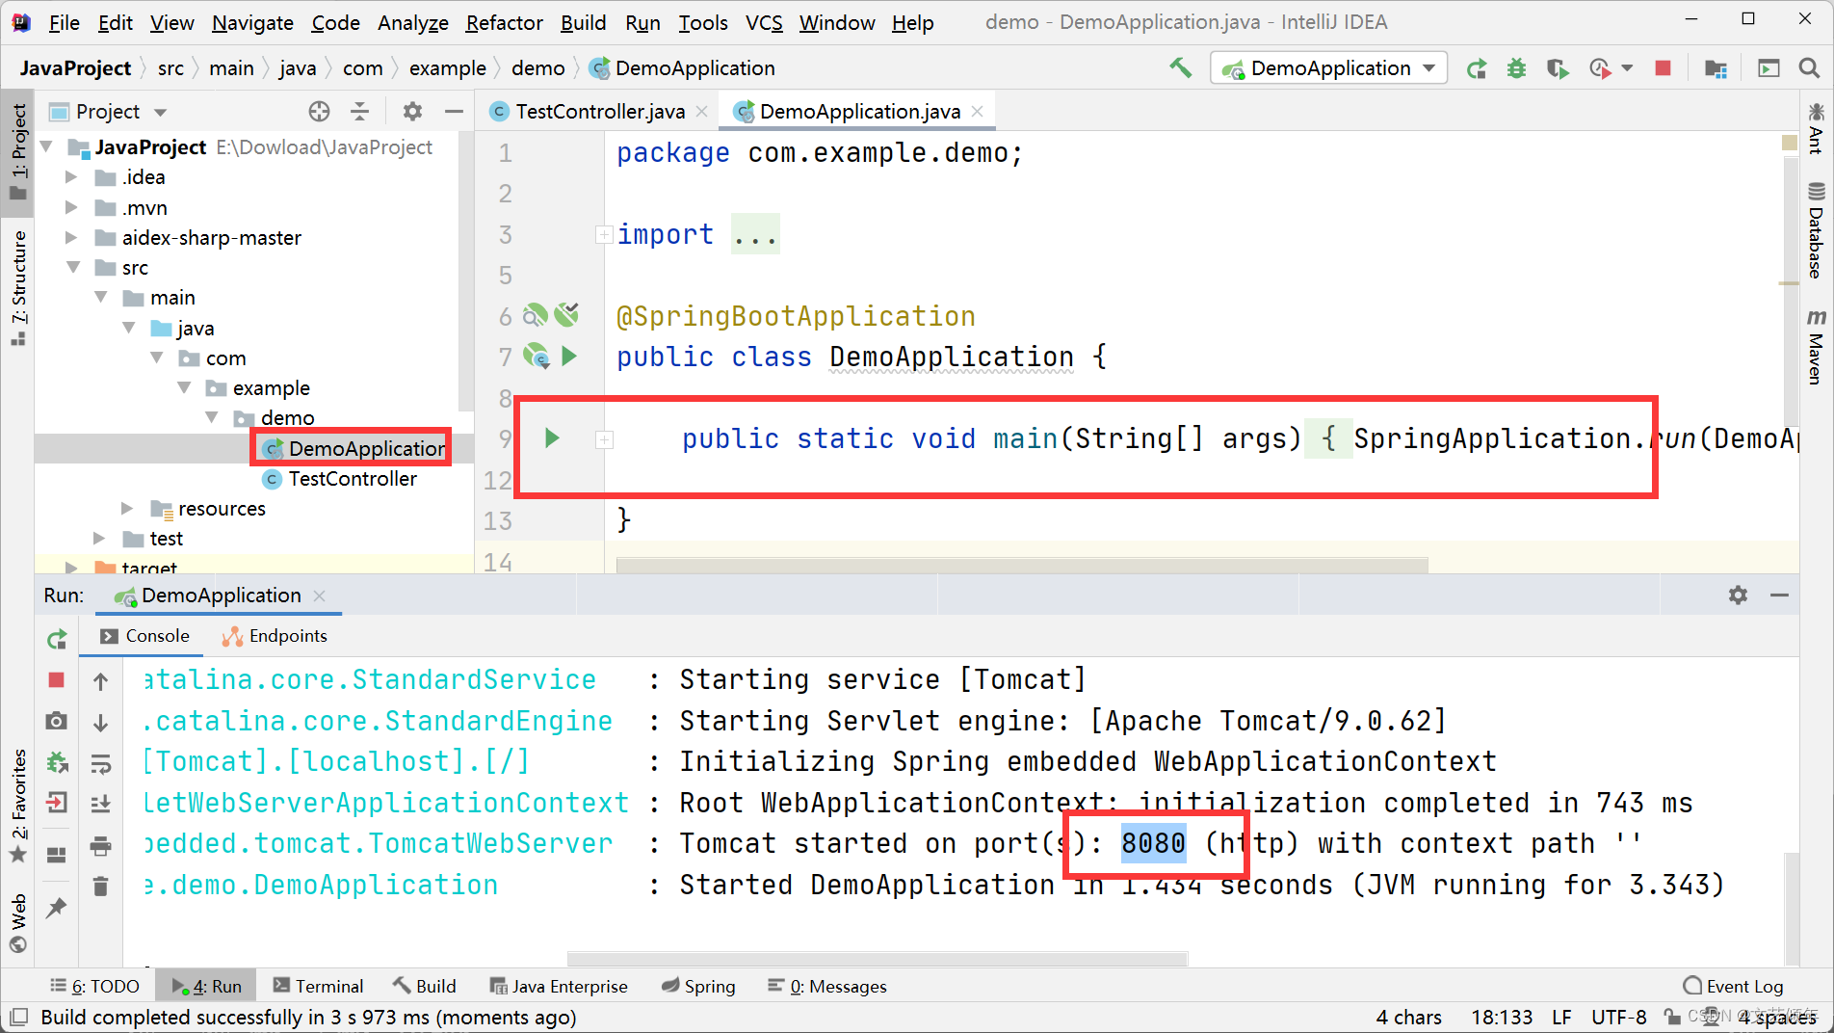Stop process in Run panel sidebar
The image size is (1834, 1033).
click(x=57, y=680)
